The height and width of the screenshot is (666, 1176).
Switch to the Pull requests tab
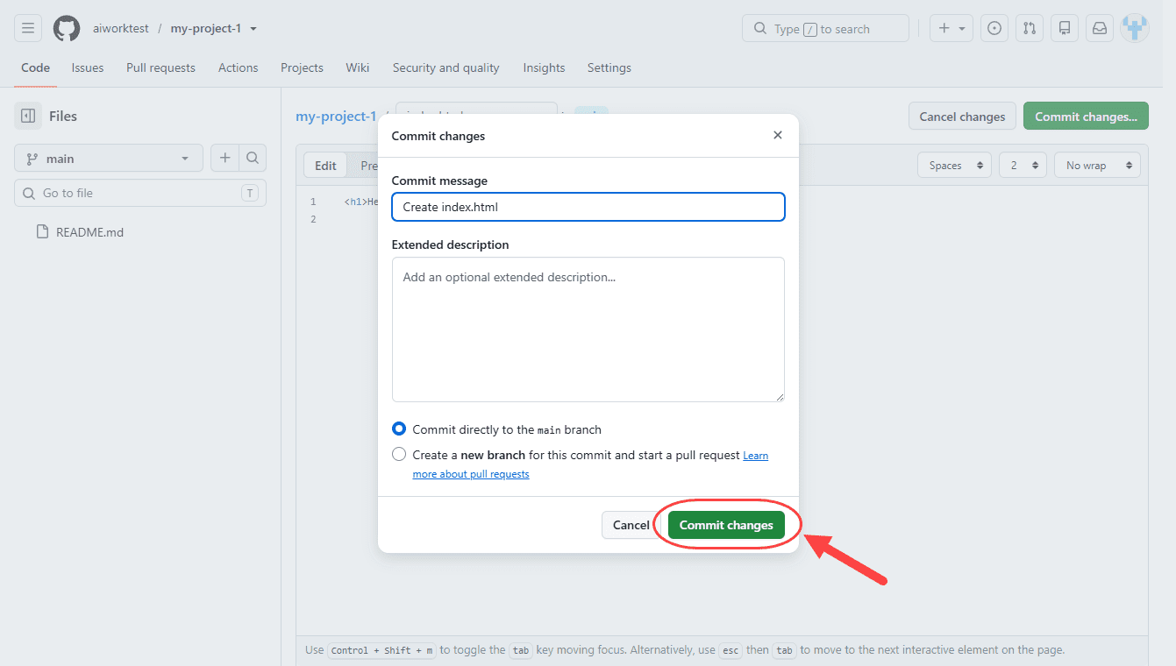click(160, 67)
